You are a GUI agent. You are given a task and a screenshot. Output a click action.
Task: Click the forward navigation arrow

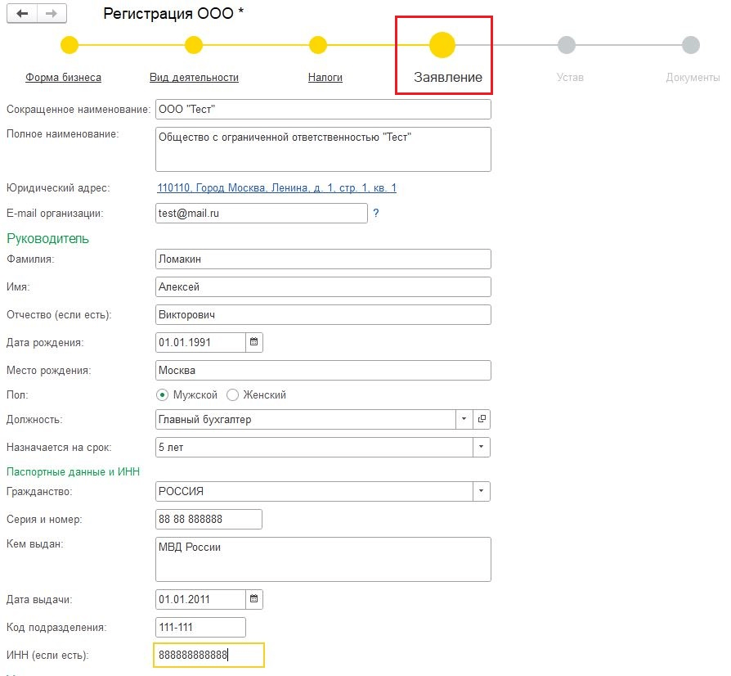52,14
